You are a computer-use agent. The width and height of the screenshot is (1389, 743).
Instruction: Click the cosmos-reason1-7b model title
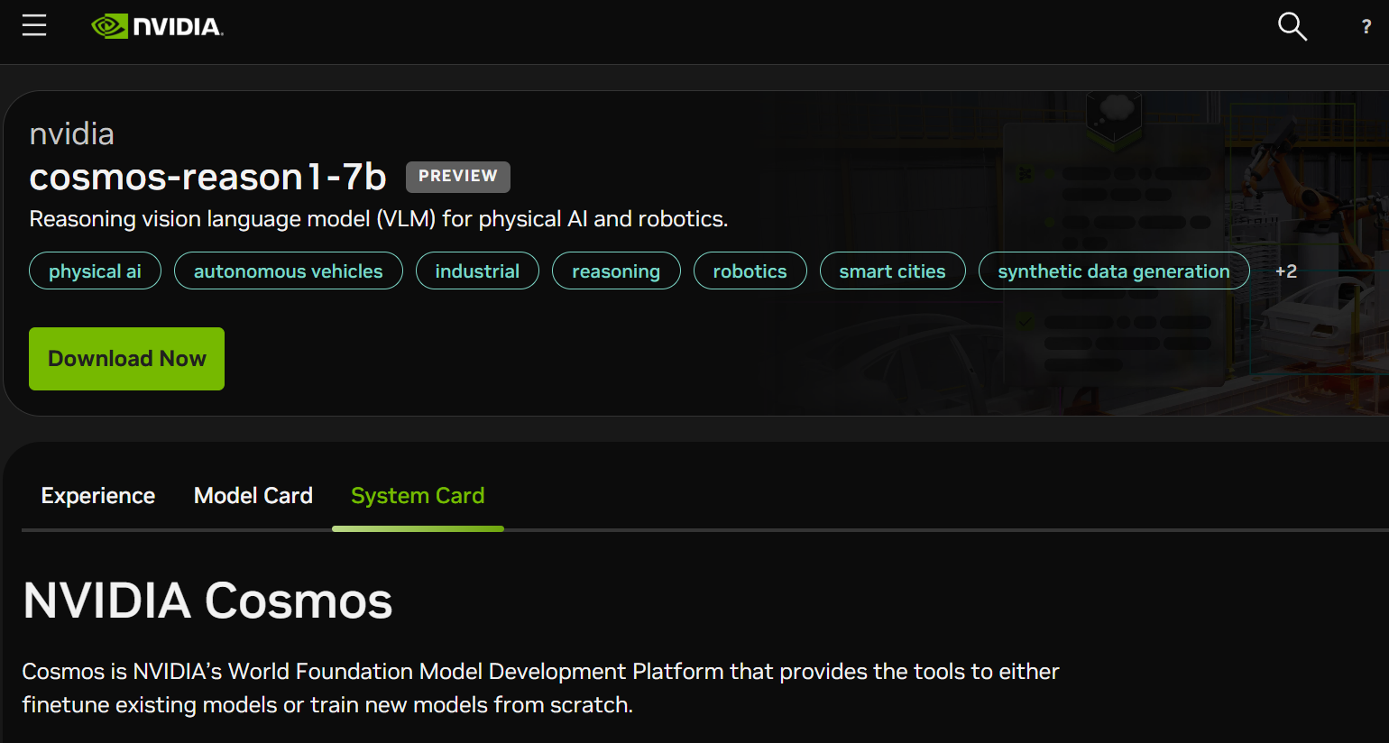point(207,177)
